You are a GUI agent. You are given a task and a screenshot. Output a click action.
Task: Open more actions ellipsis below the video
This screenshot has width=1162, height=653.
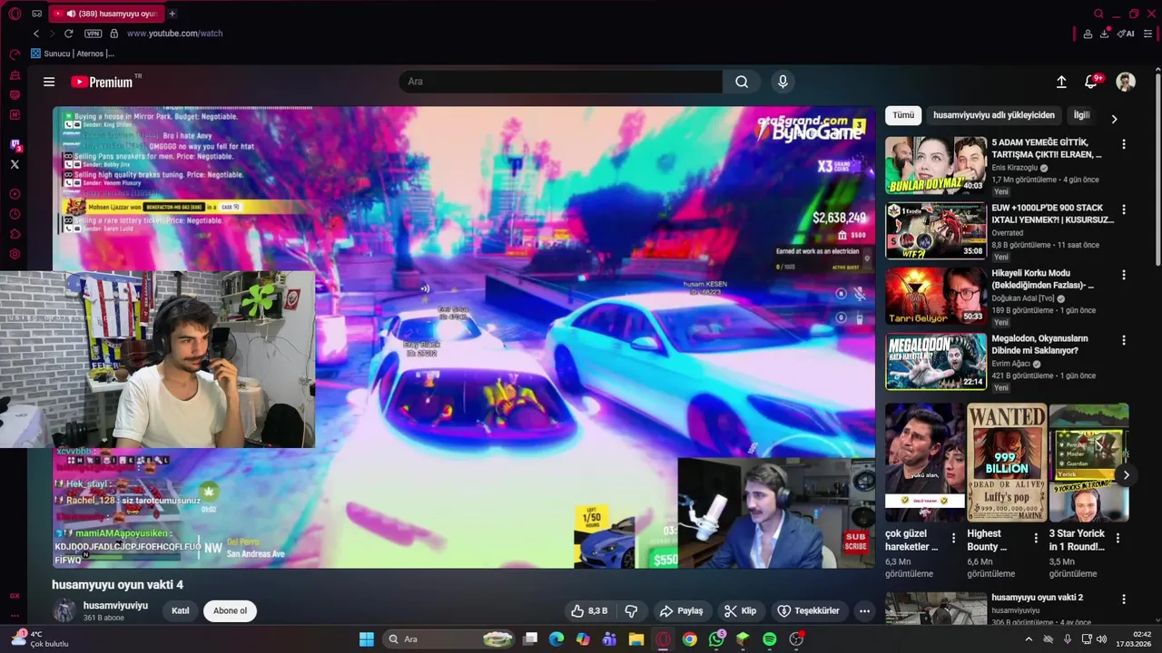coord(864,610)
